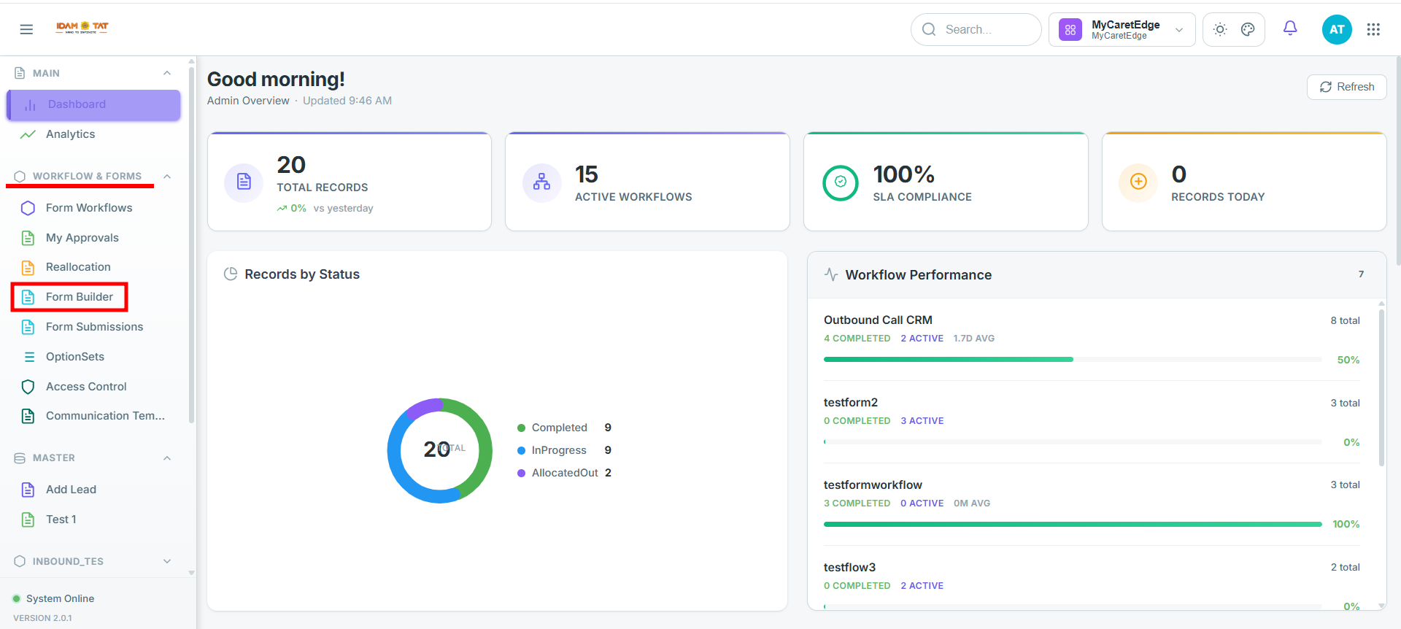Screen dimensions: 1401x629
Task: Open OptionSets page
Action: tap(93, 357)
